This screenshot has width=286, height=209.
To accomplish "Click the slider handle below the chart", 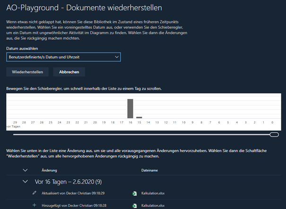I will click(274, 135).
